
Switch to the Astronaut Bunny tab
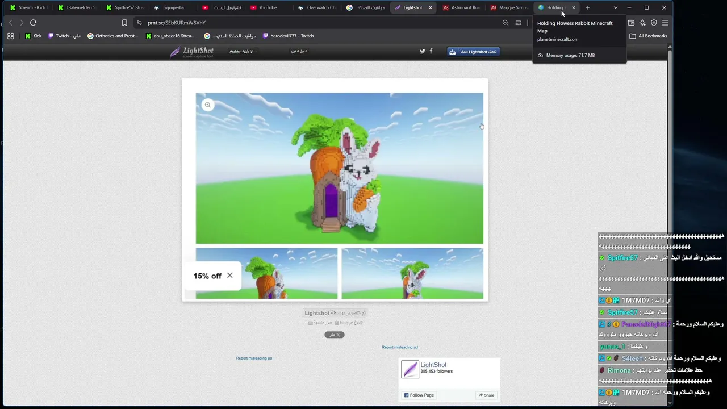click(x=462, y=7)
